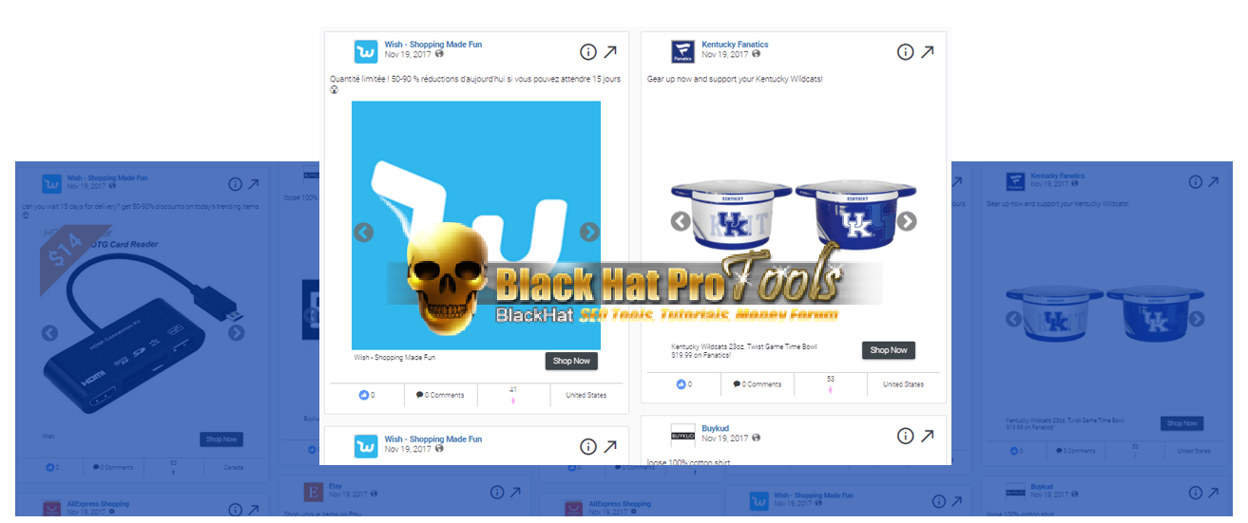Image resolution: width=1248 pixels, height=523 pixels.
Task: Open info icon on the Wish card beneath the Quantité ad
Action: (x=588, y=446)
